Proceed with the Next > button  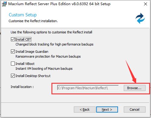point(107,110)
